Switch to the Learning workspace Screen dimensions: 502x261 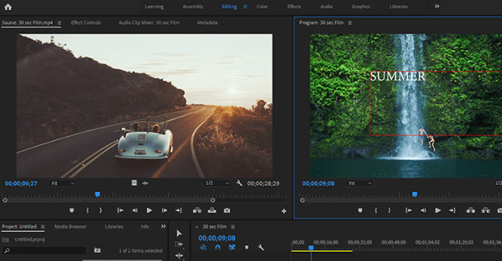pos(154,7)
